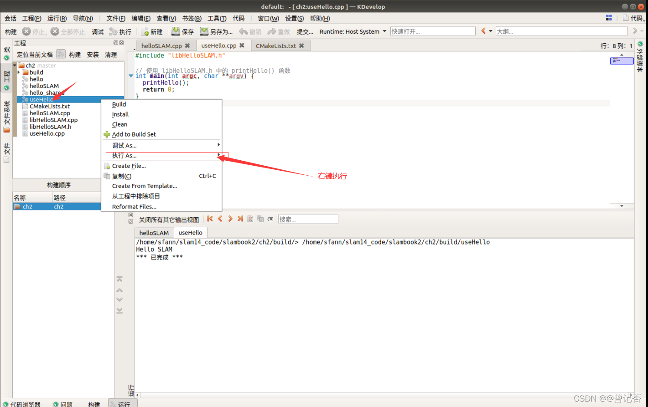
Task: Click the copy selection double-page icon
Action: 260,219
